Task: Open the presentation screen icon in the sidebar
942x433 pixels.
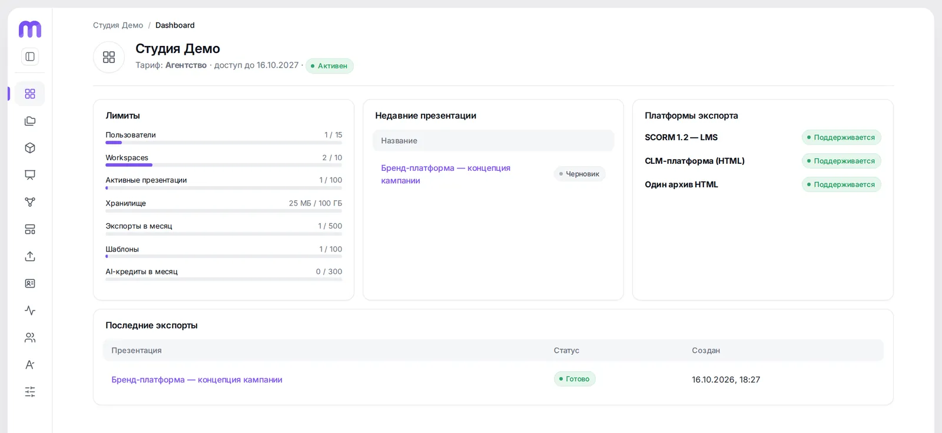Action: pyautogui.click(x=30, y=175)
